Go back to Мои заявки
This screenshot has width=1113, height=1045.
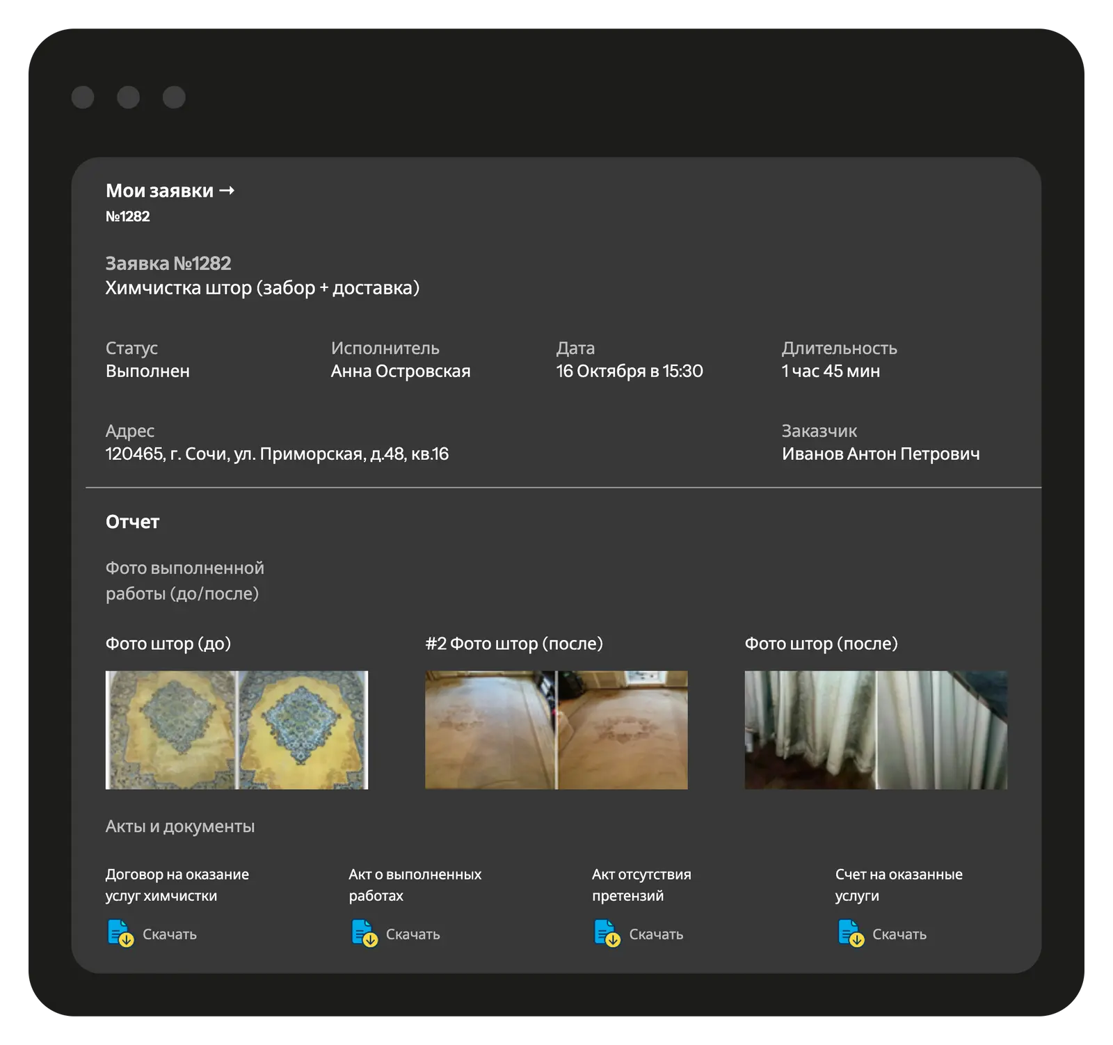(159, 191)
